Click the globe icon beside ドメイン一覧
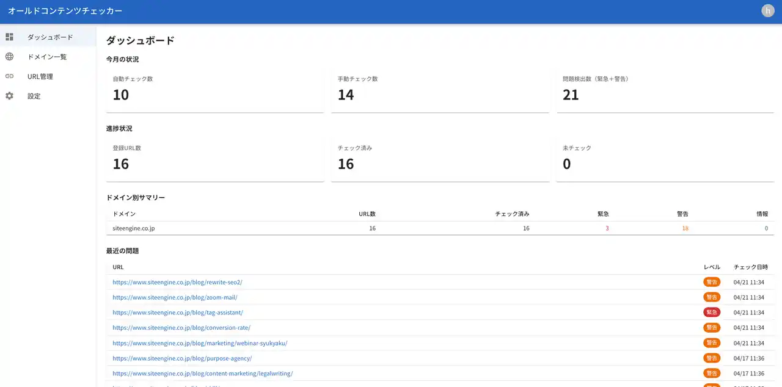The width and height of the screenshot is (782, 387). pyautogui.click(x=9, y=56)
